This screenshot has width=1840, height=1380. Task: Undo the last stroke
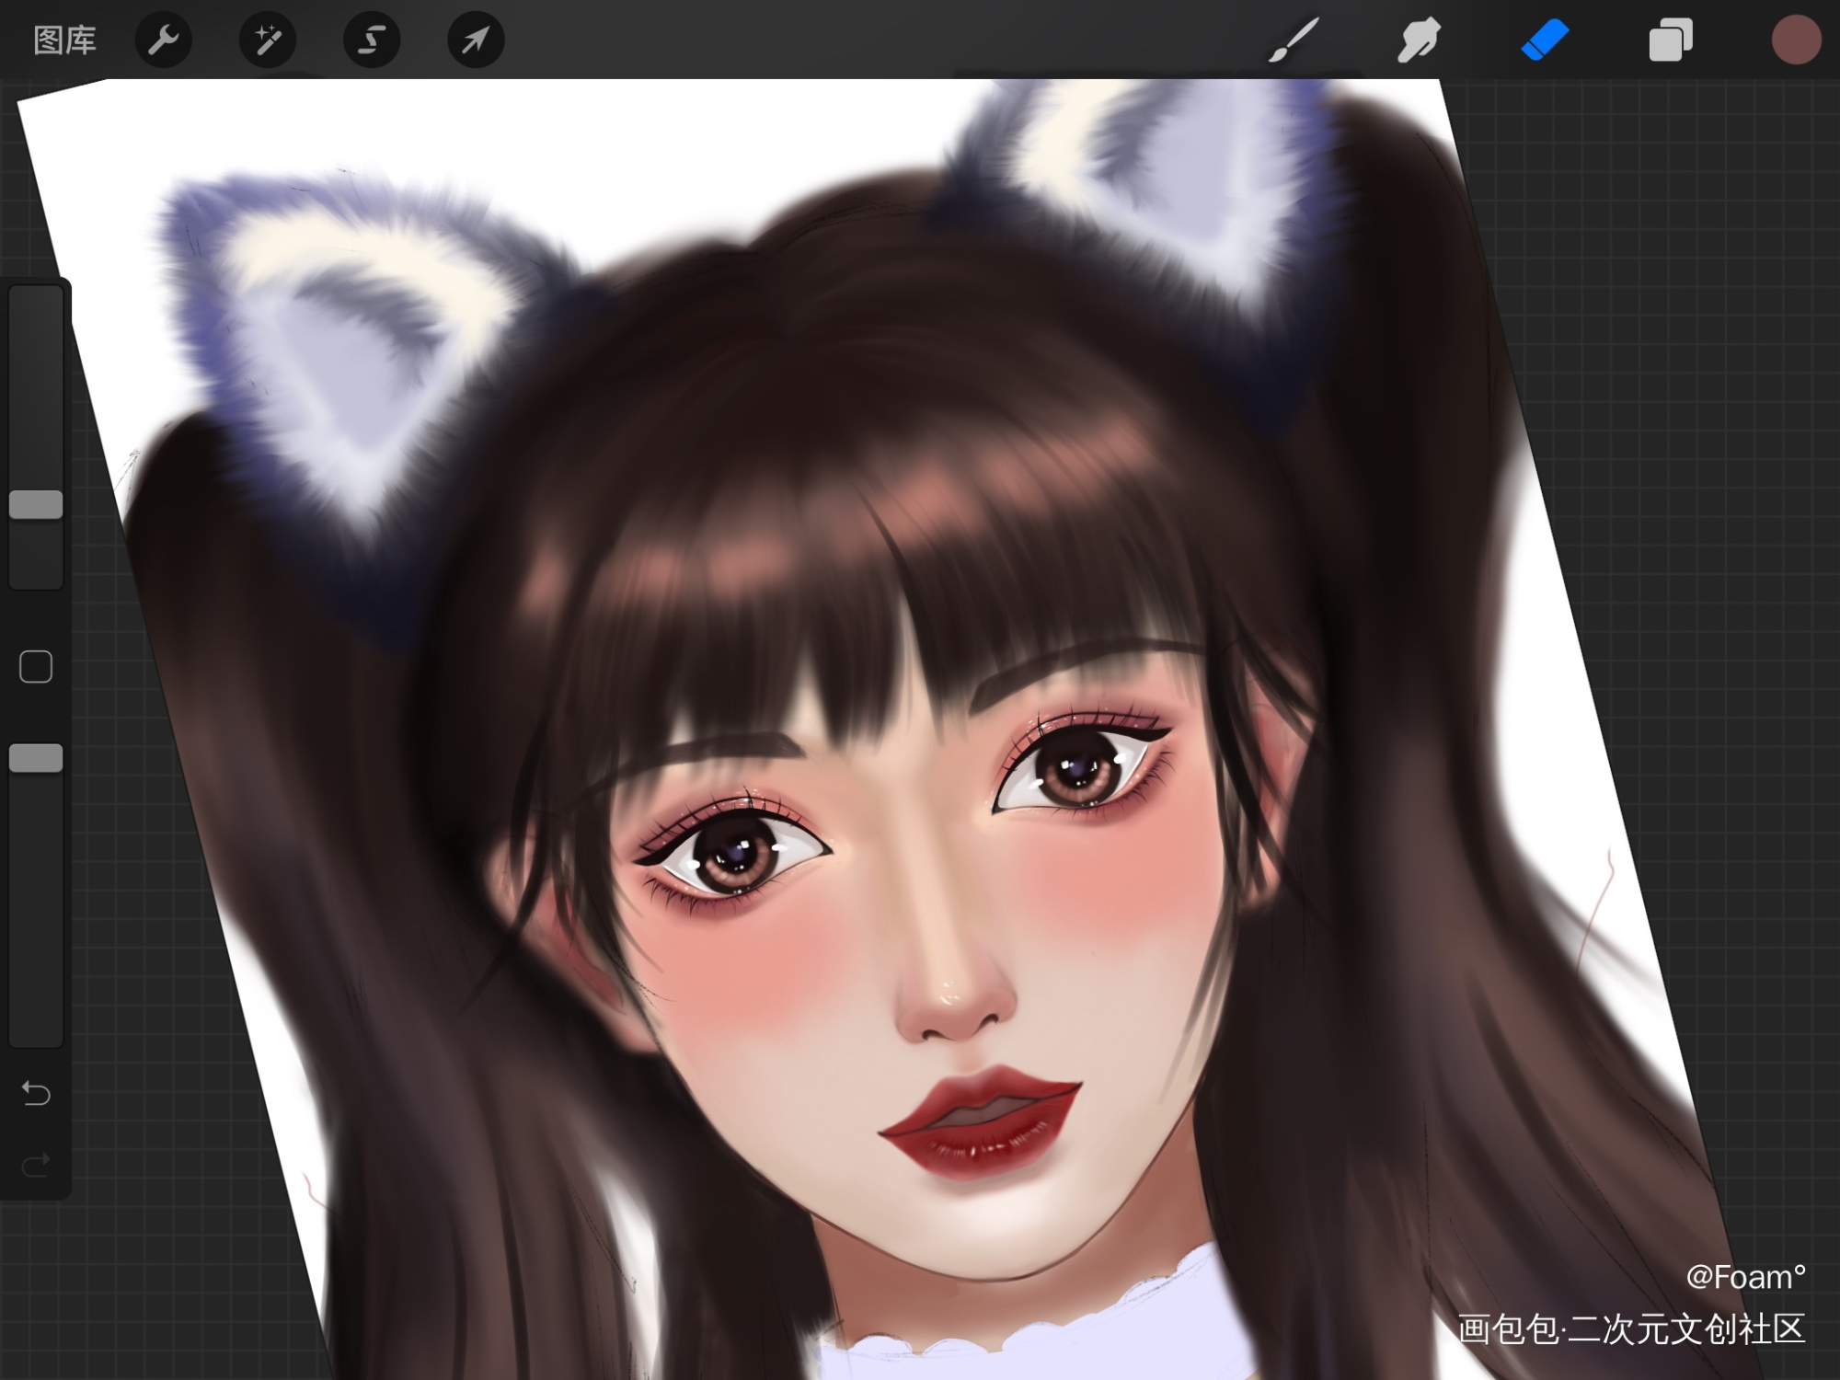point(36,1093)
